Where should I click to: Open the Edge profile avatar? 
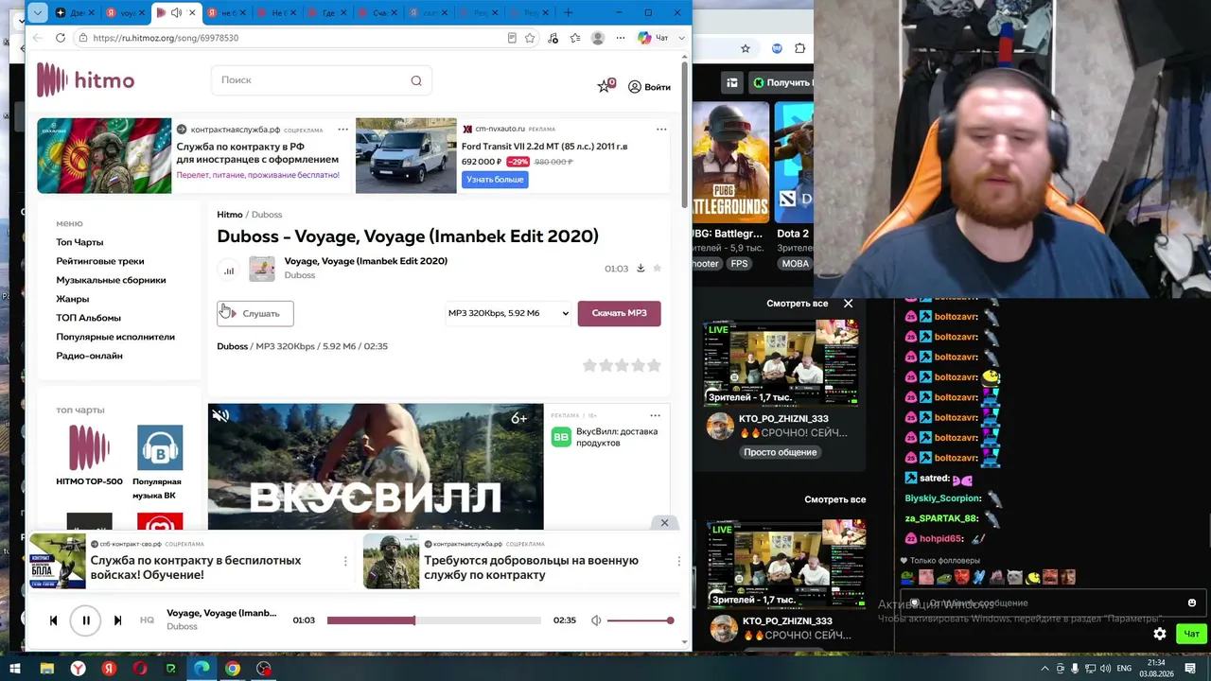[x=598, y=38]
